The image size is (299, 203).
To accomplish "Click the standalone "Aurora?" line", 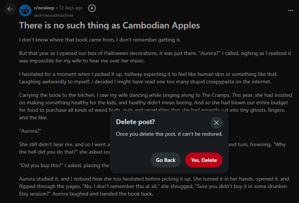I will (30, 130).
